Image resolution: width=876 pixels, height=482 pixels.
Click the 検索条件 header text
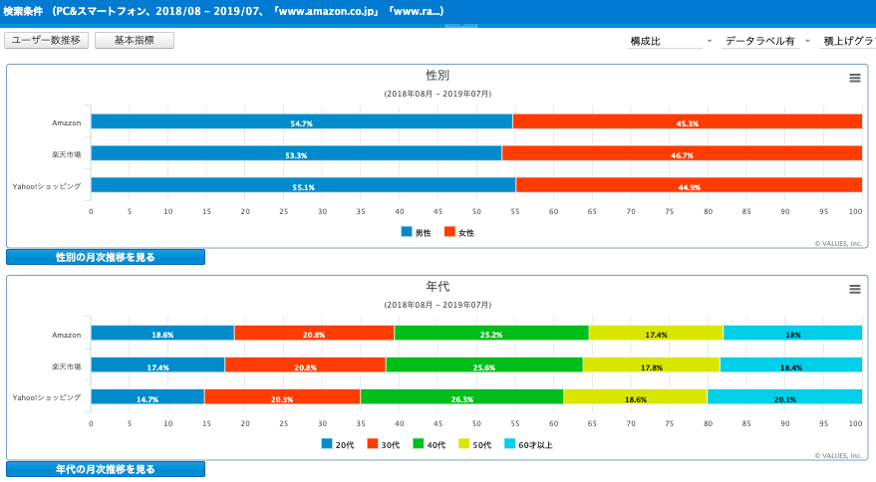pos(23,11)
